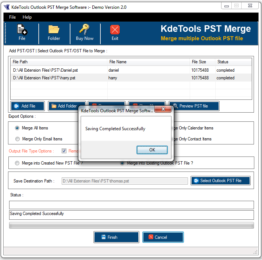Click the Add File button
Image resolution: width=262 pixels, height=260 pixels.
click(28, 106)
